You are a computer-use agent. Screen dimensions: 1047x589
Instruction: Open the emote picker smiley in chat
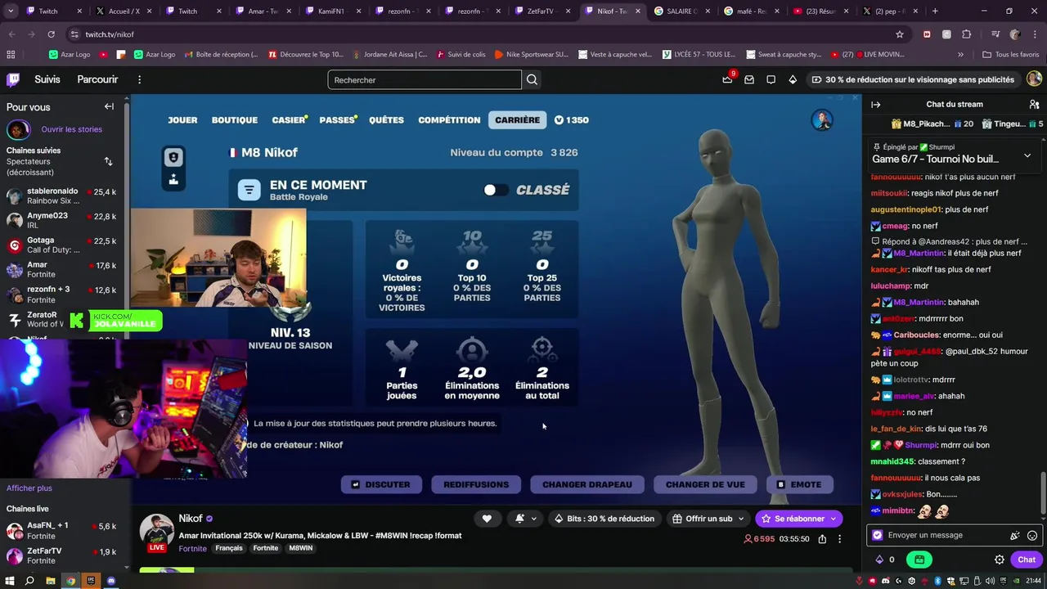(x=1032, y=535)
